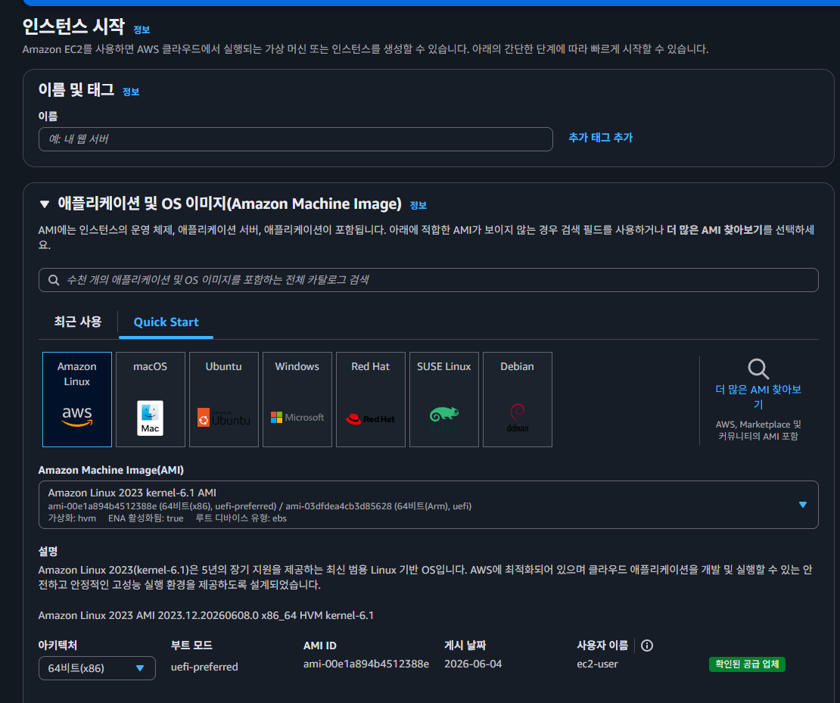The height and width of the screenshot is (703, 840).
Task: Open 정보 link beside Amazon Machine Image heading
Action: pos(418,205)
